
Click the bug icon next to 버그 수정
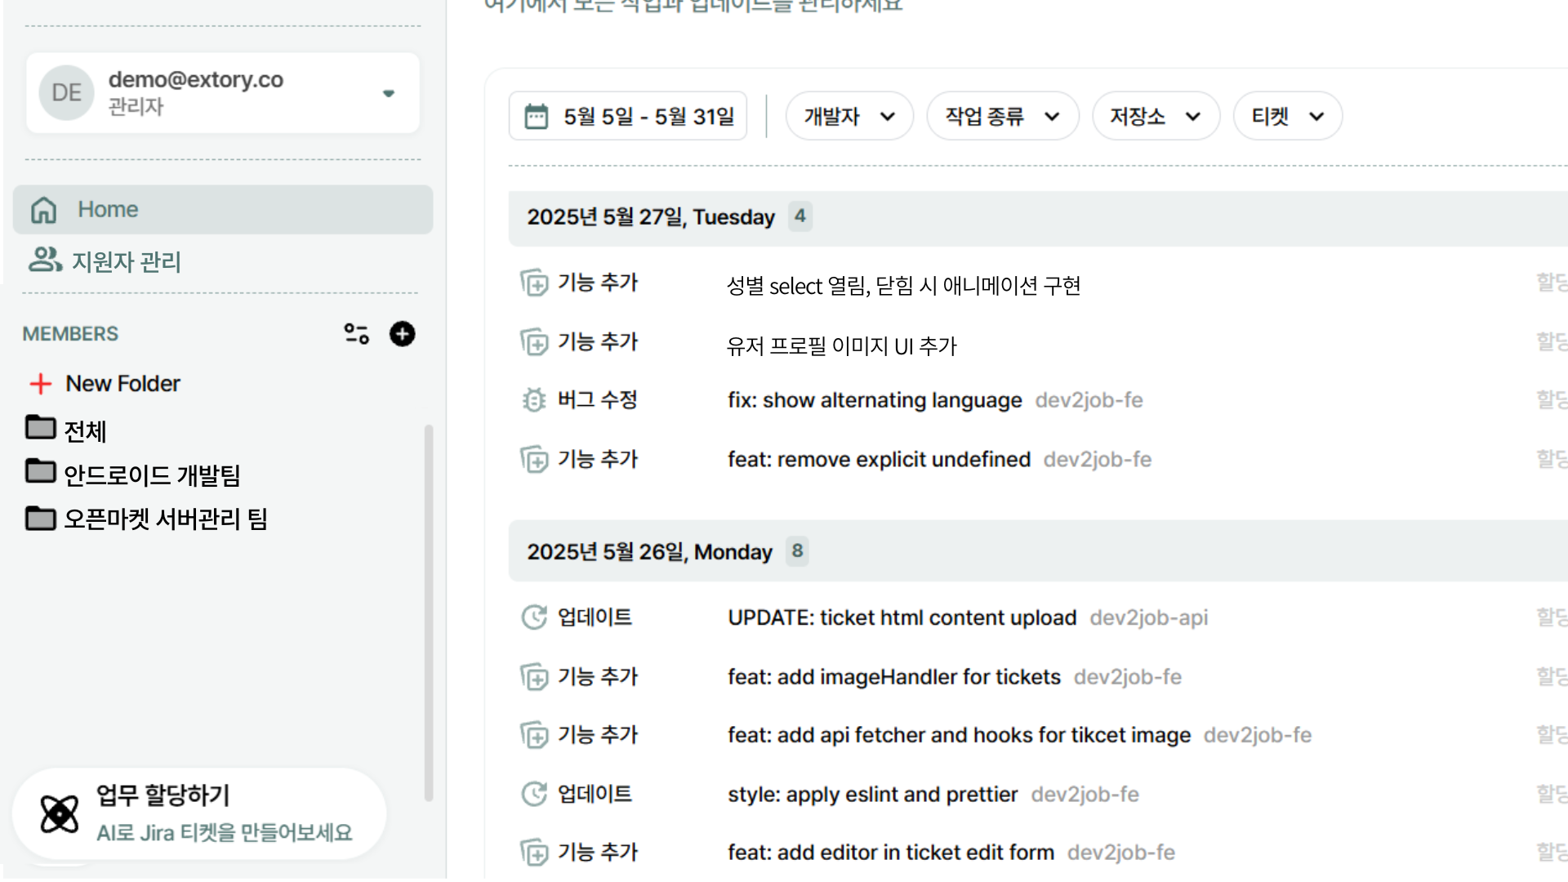534,400
